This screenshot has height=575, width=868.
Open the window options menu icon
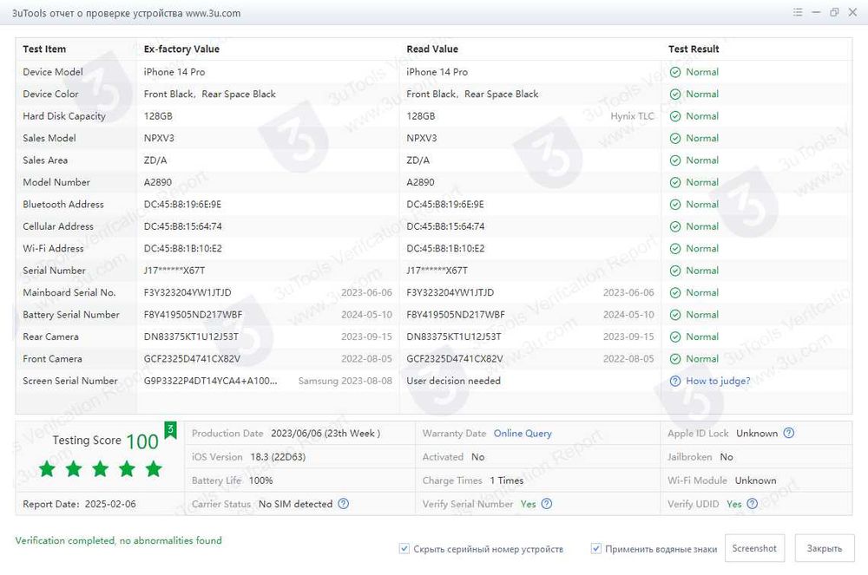(798, 12)
